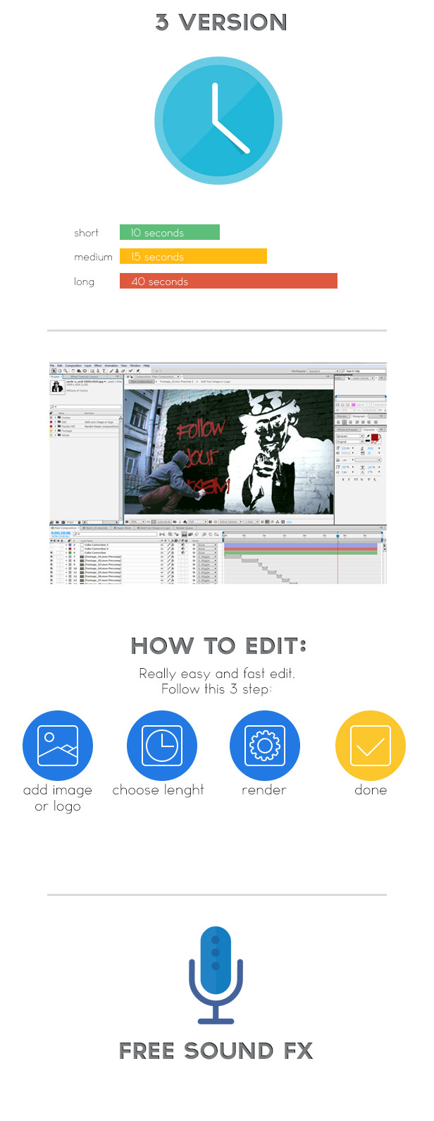The height and width of the screenshot is (1121, 434).
Task: Select the Selection arrow tool in toolbar
Action: pyautogui.click(x=53, y=370)
